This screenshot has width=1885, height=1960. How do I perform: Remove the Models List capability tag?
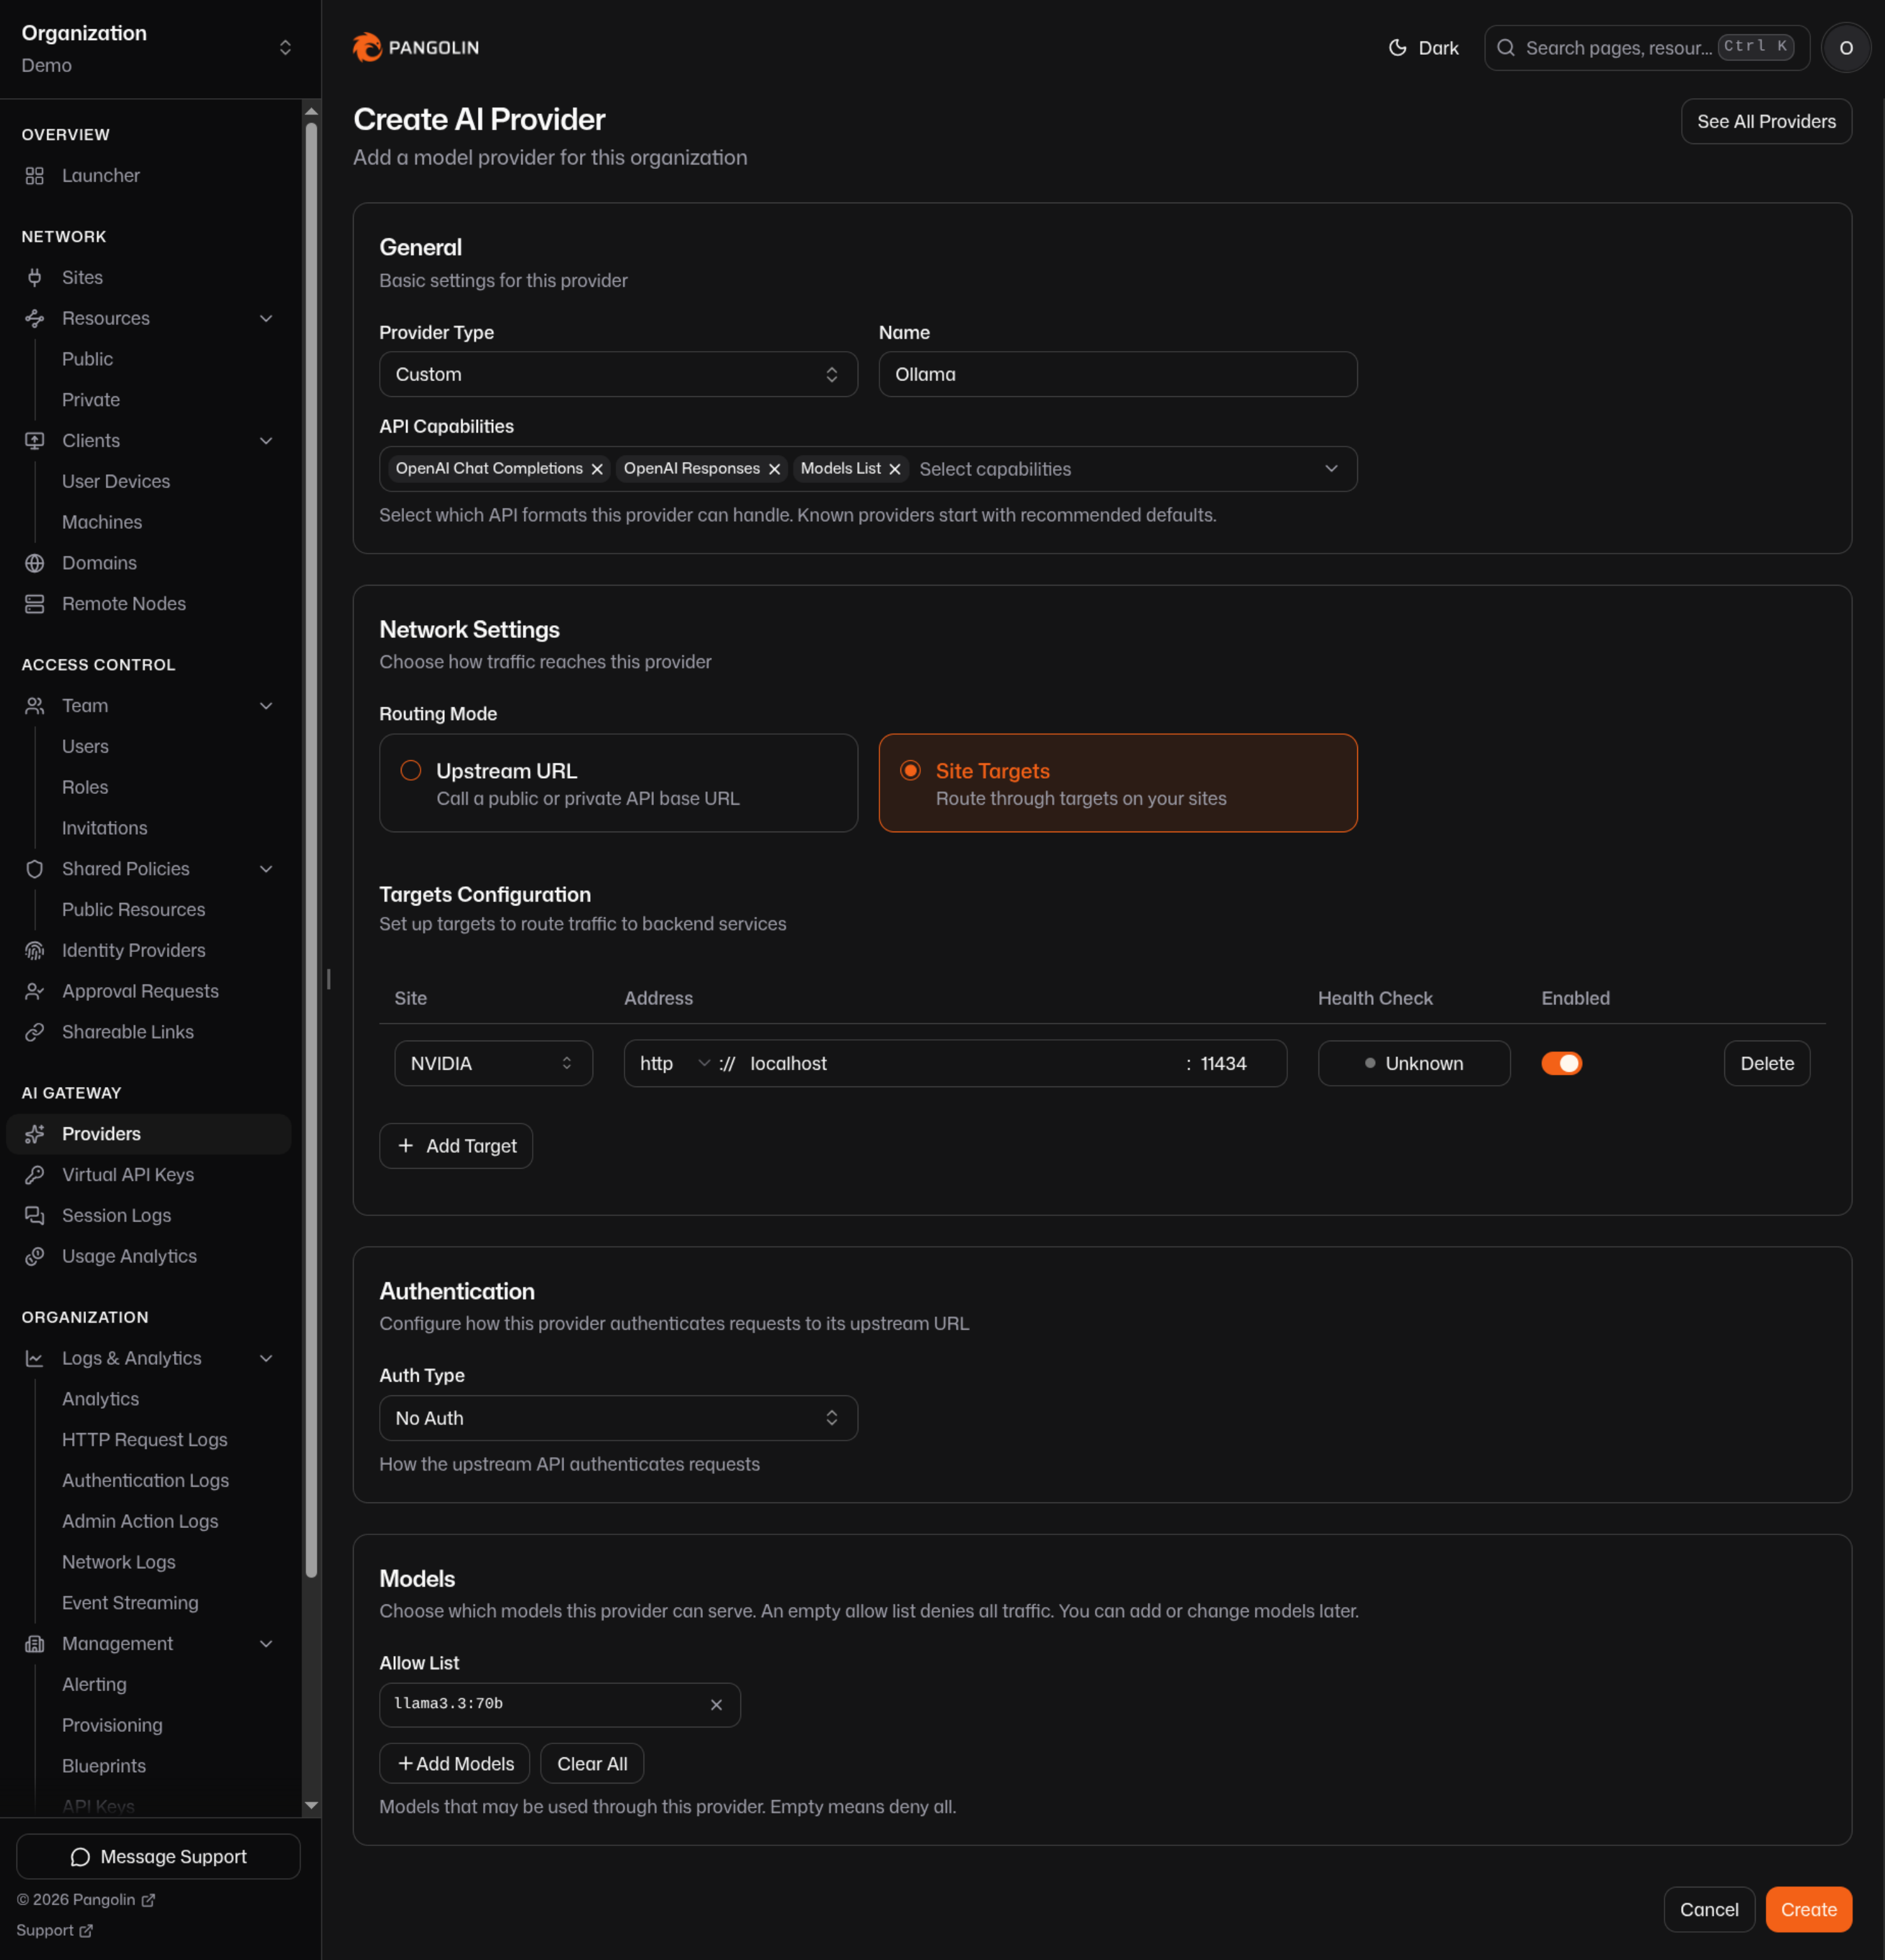[x=895, y=469]
